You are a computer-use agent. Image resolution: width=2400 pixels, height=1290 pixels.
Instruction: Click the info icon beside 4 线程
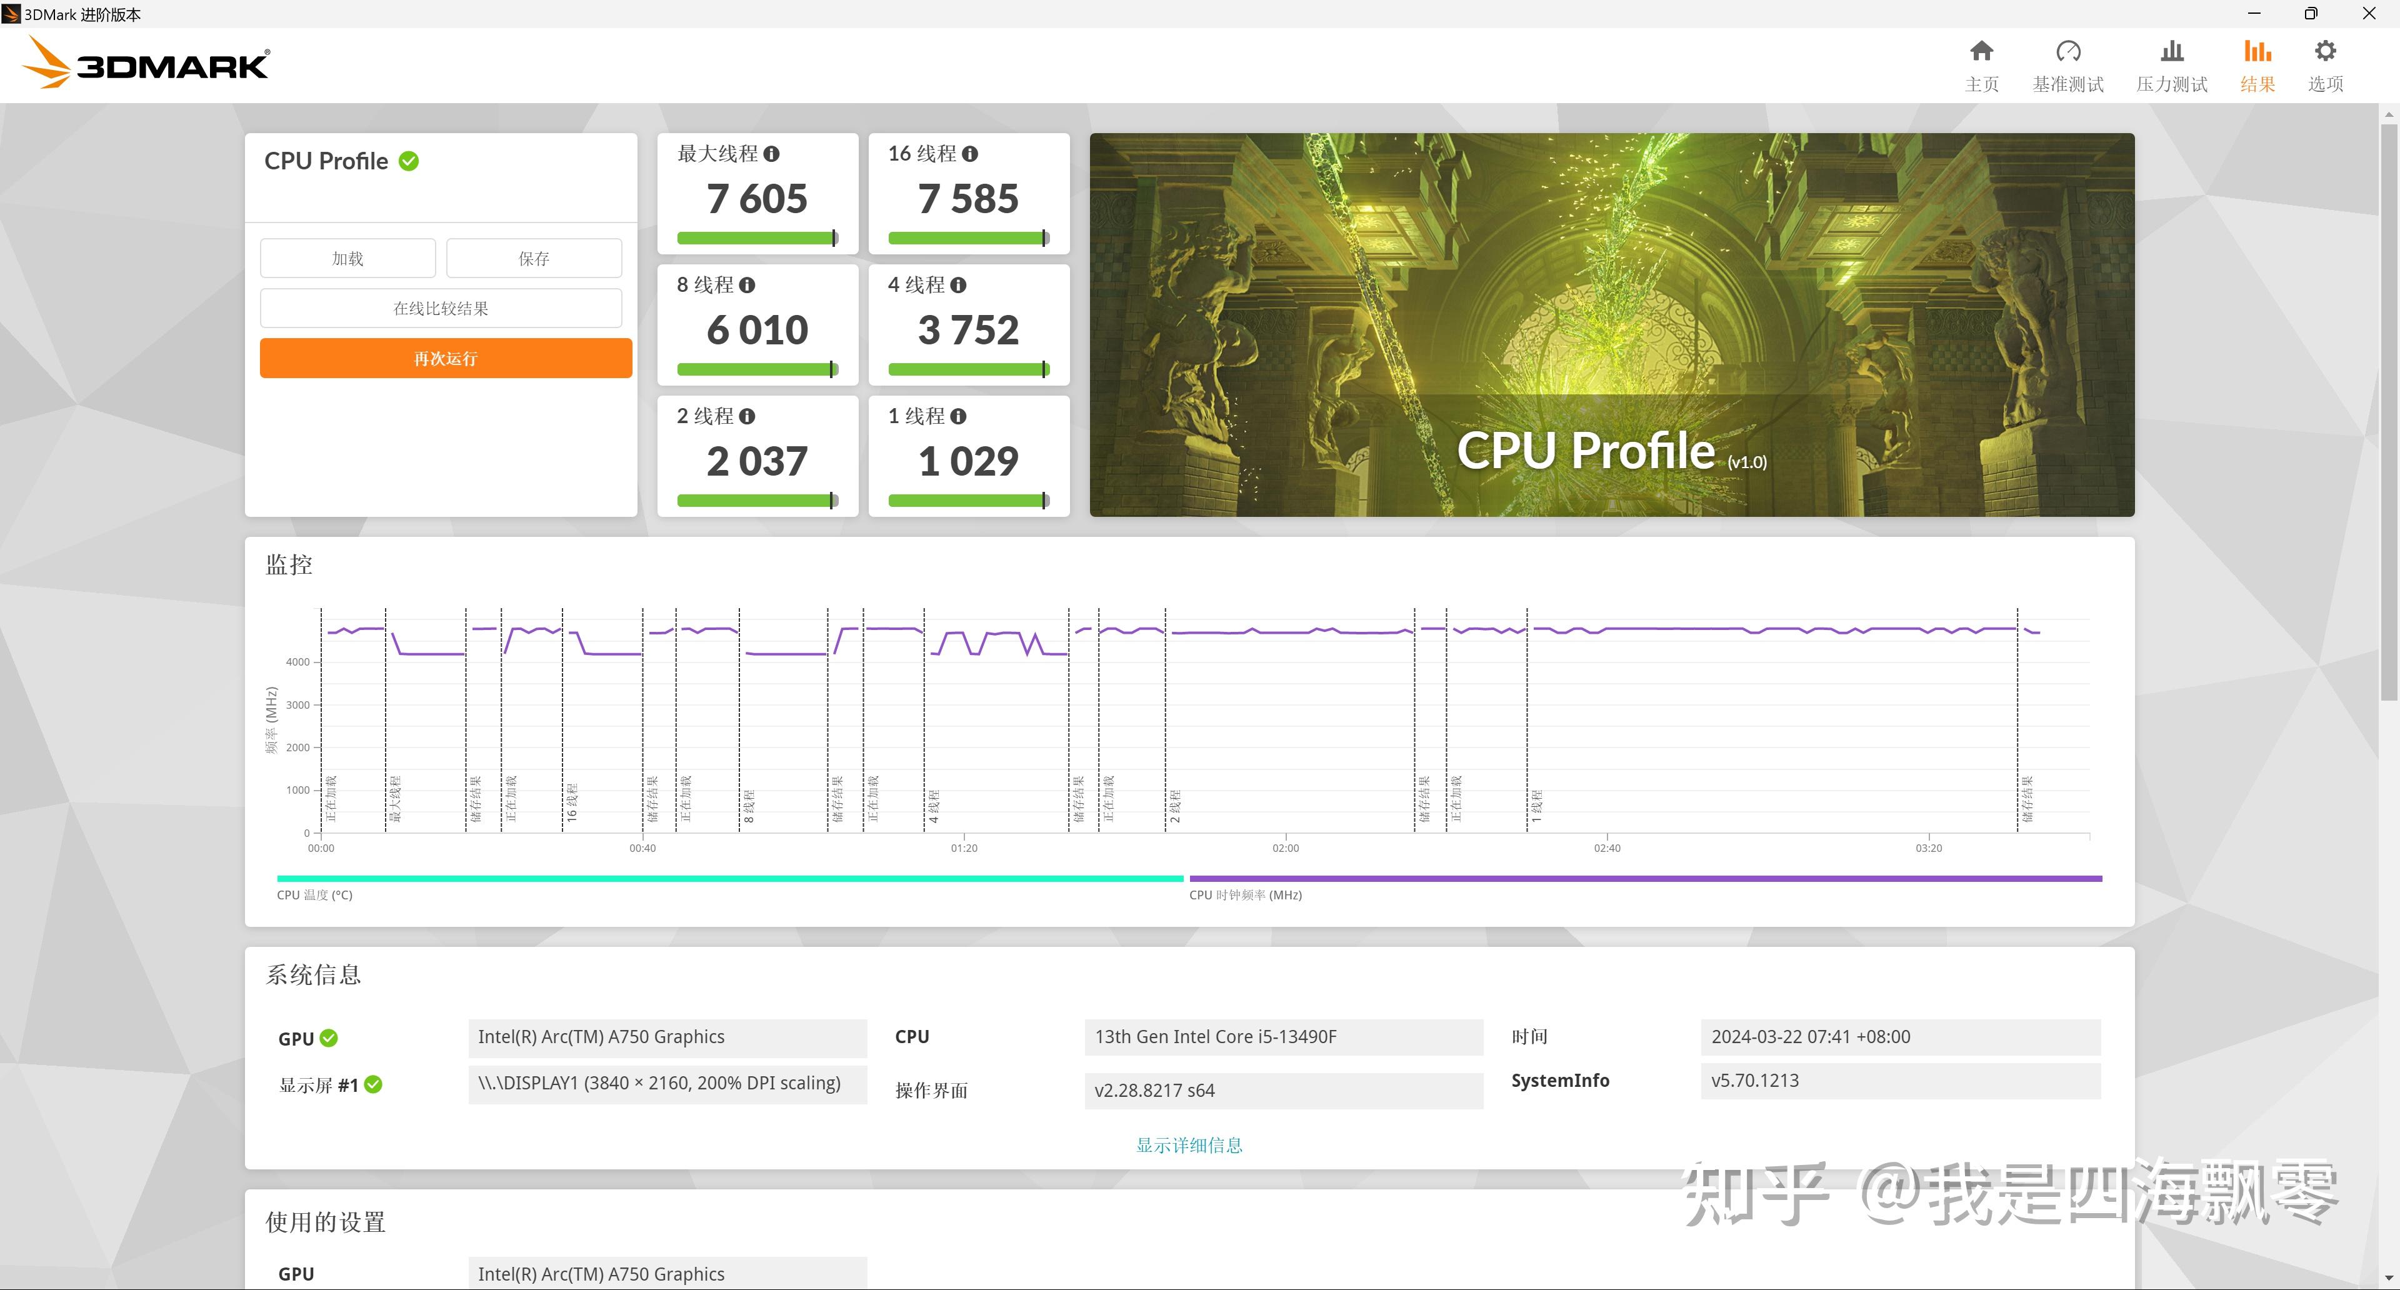coord(959,285)
